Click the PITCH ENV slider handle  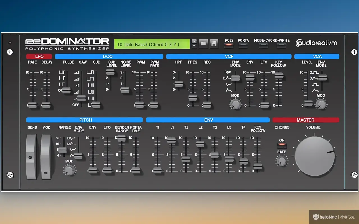point(93,170)
